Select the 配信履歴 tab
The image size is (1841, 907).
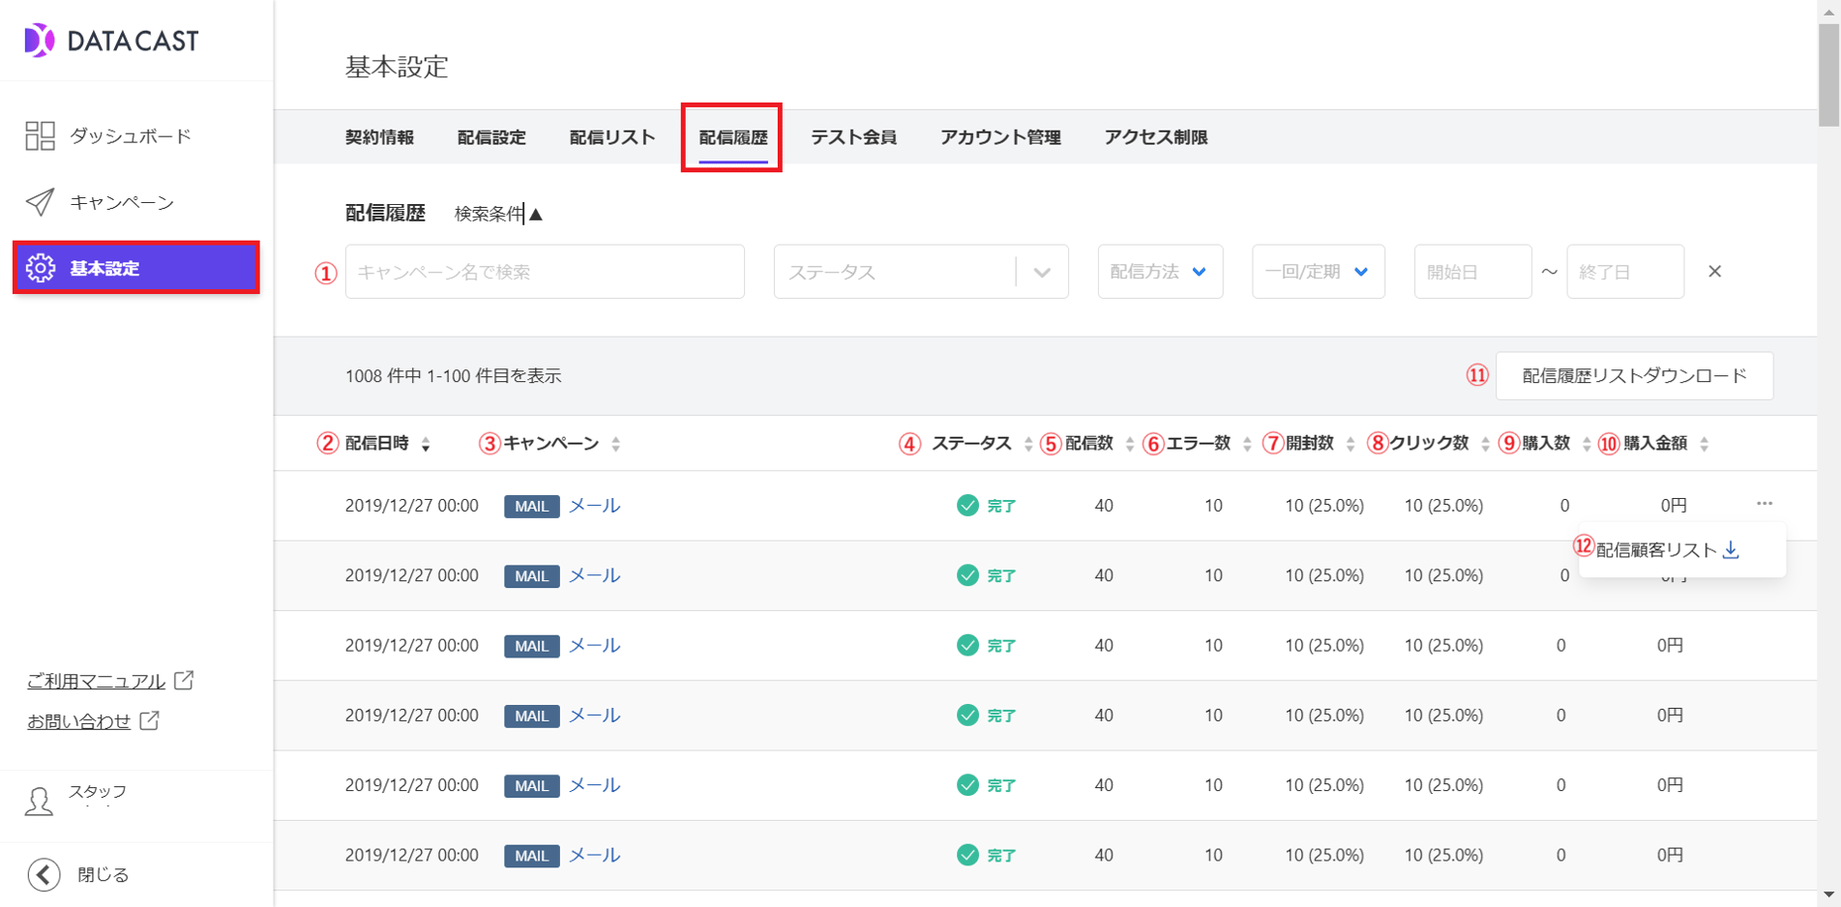733,137
